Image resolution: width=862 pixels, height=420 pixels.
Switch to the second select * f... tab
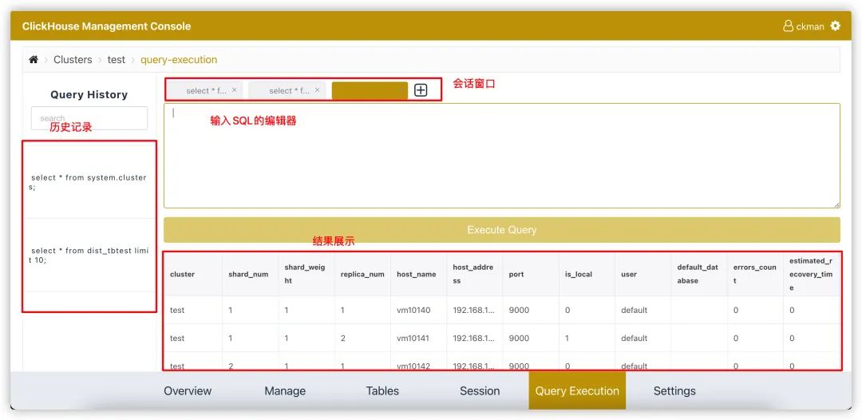coord(289,91)
